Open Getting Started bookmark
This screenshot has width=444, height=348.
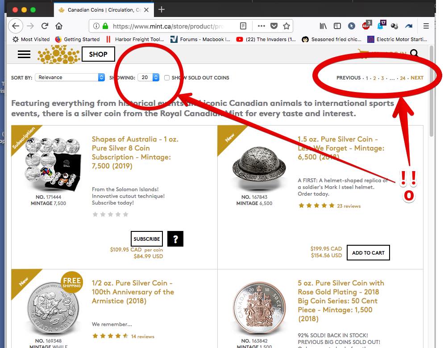(77, 39)
